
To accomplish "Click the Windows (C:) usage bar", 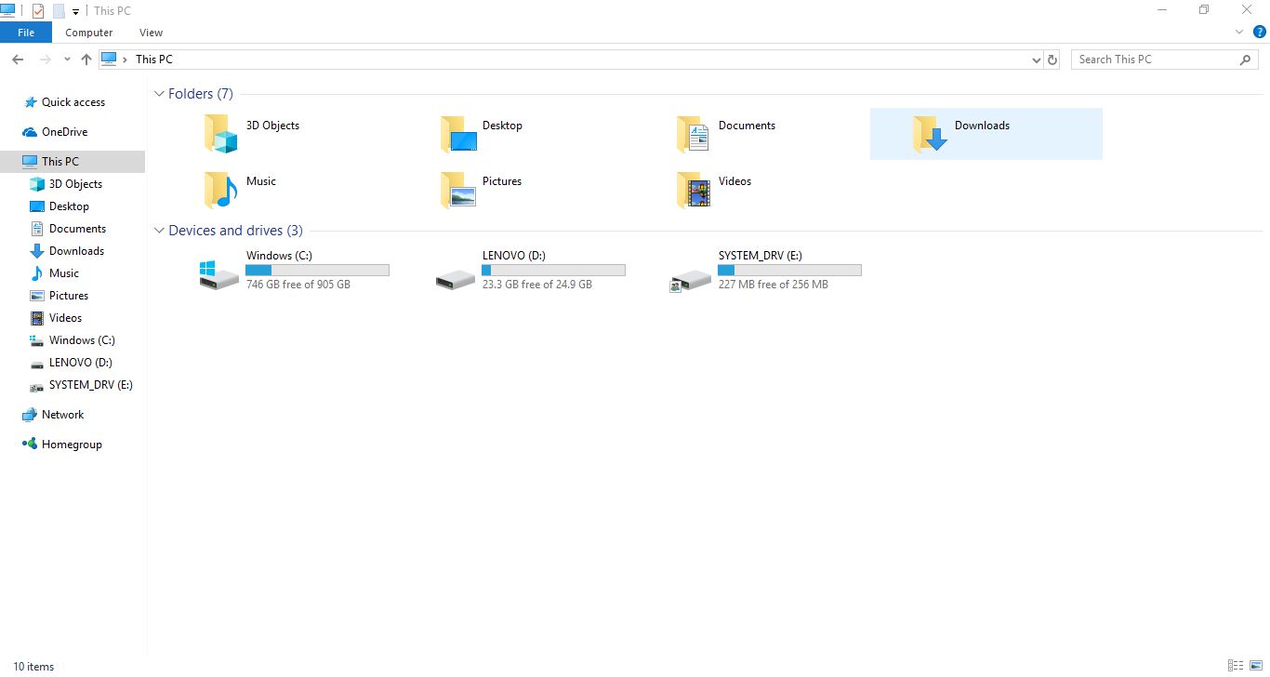I will [317, 270].
